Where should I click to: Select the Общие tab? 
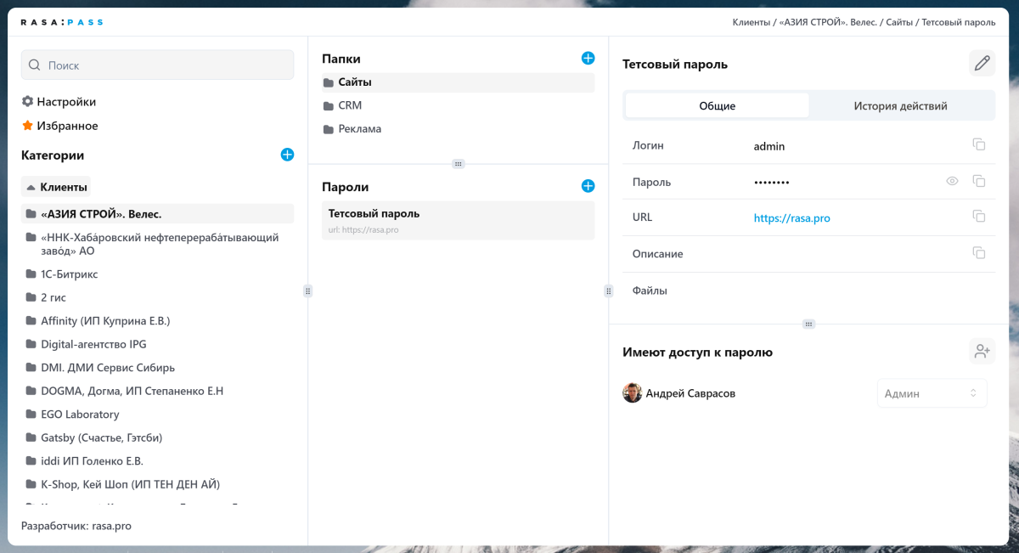click(717, 106)
